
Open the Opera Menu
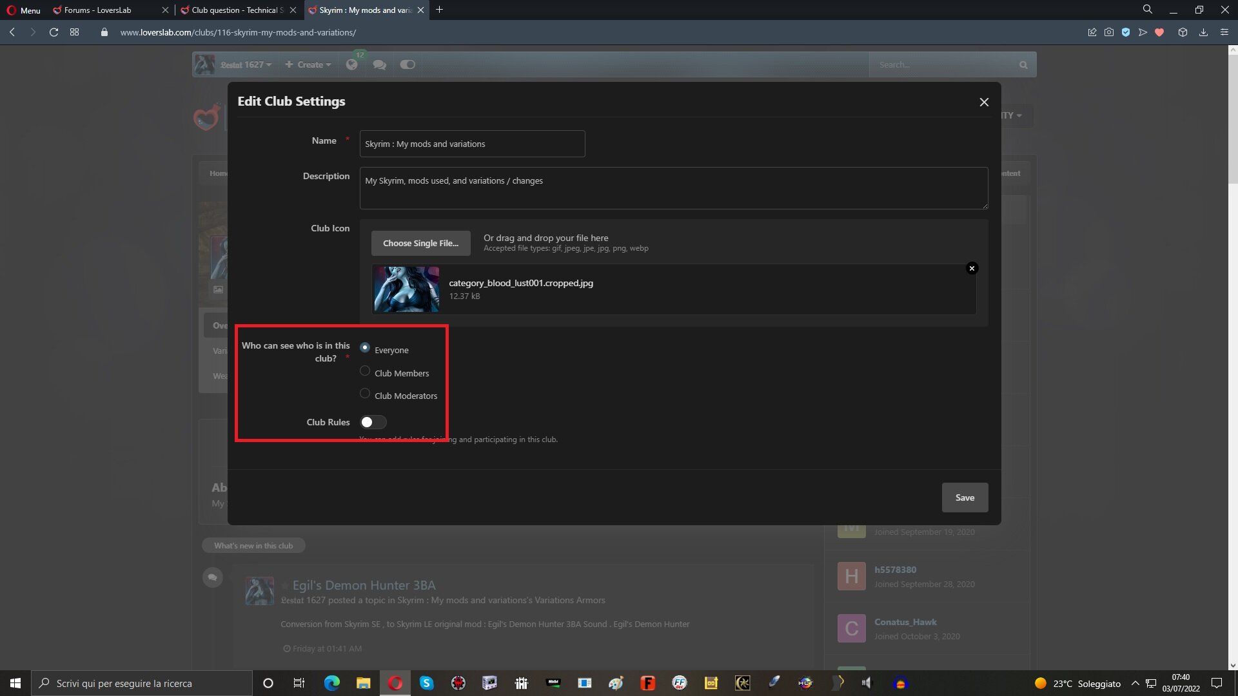[x=23, y=10]
